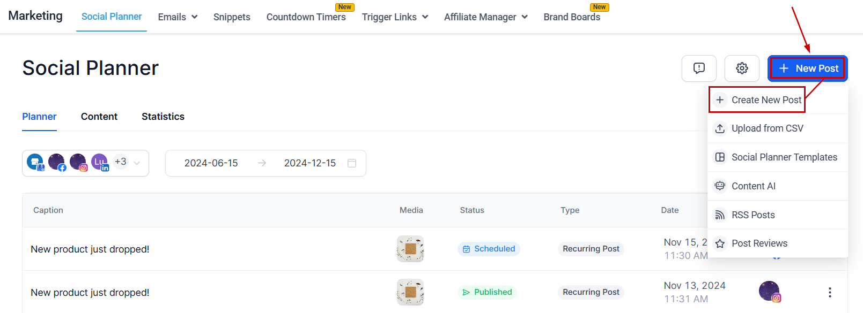Open Social Planner settings gear
This screenshot has width=863, height=313.
[x=742, y=68]
